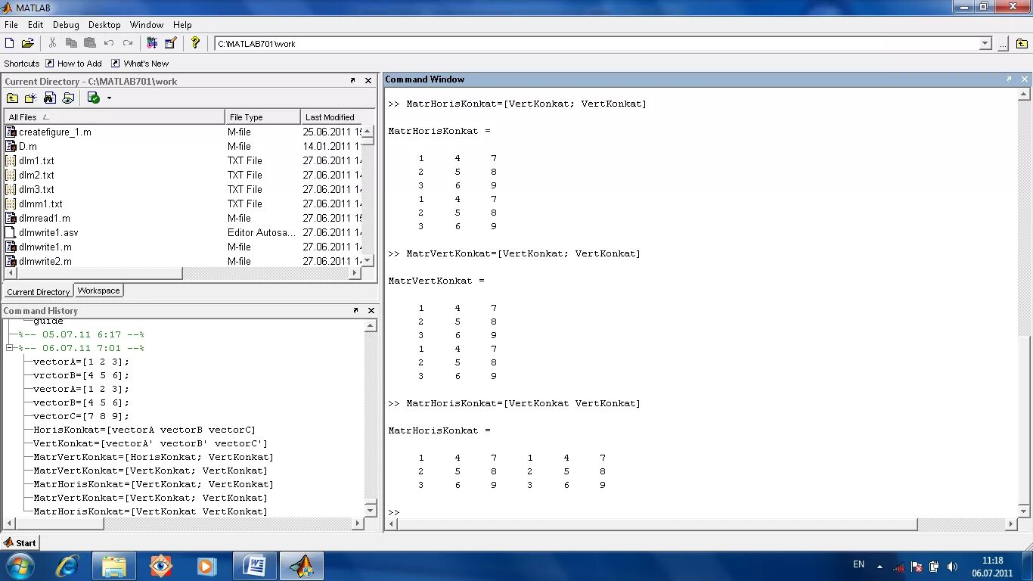1033x581 pixels.
Task: Go up one directory level in main toolbar
Action: coord(1022,44)
